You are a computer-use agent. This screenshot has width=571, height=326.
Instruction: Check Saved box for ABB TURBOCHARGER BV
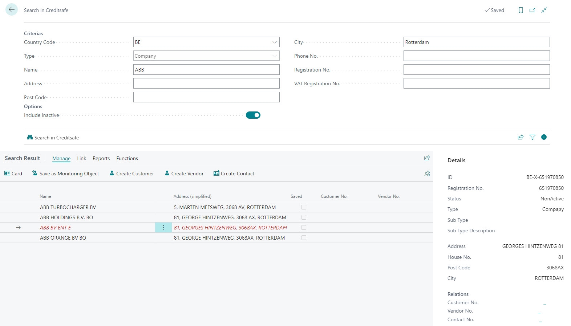click(304, 207)
